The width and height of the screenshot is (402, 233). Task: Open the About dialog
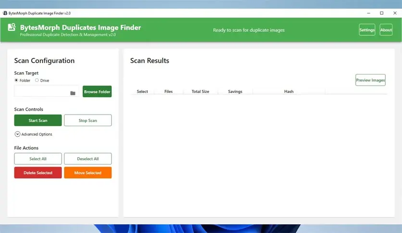[386, 30]
